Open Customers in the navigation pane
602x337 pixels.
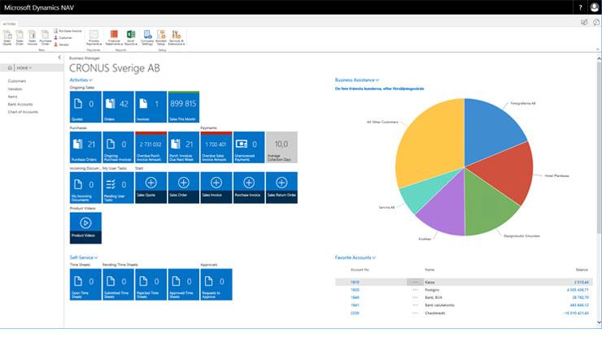coord(16,81)
